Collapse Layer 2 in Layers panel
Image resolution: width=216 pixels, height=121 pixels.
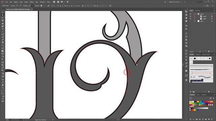(196, 14)
